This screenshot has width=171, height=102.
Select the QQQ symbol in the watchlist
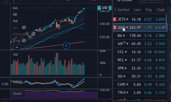point(121,27)
